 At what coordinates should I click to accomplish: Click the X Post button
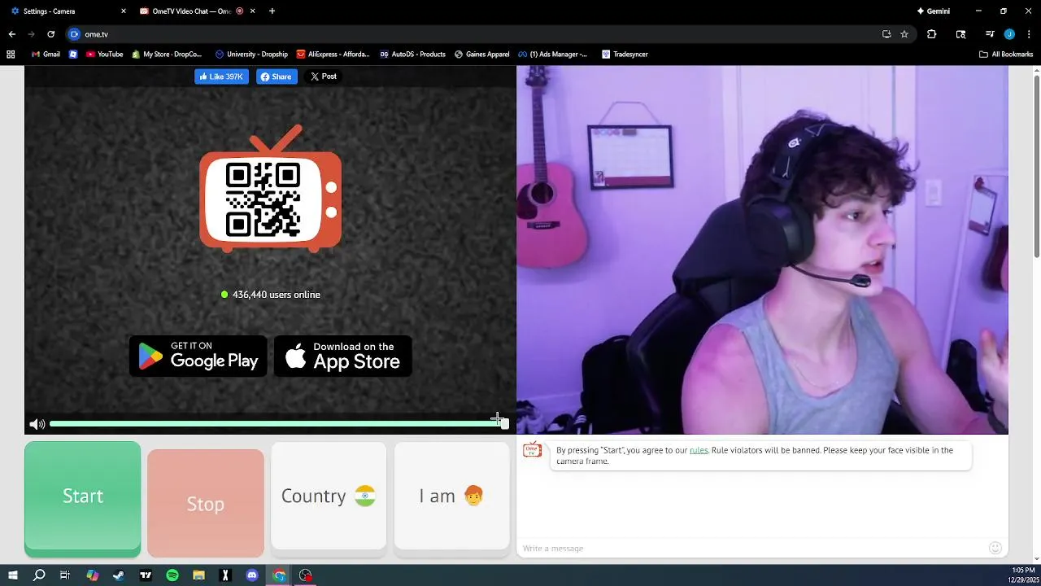(x=324, y=77)
